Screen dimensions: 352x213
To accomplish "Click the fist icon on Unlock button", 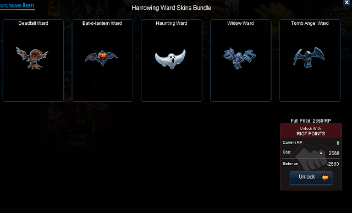I will [325, 178].
